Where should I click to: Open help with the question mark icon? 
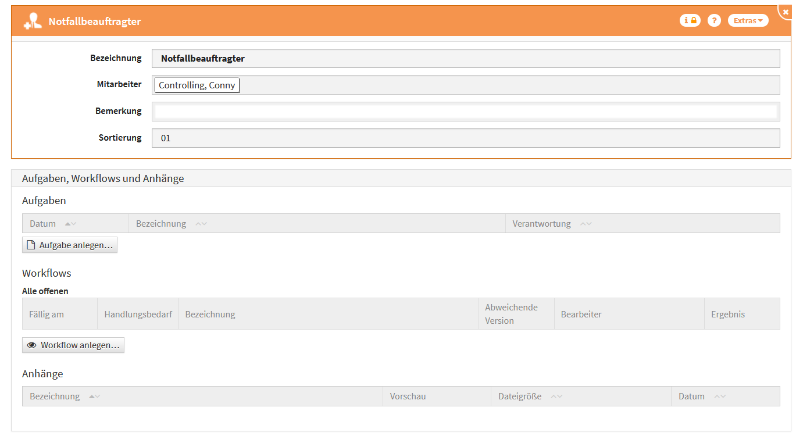pos(714,20)
